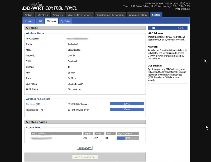This screenshot has height=162, width=211.
Task: Click the 'Client Bridge' mode value
Action: tap(74, 50)
